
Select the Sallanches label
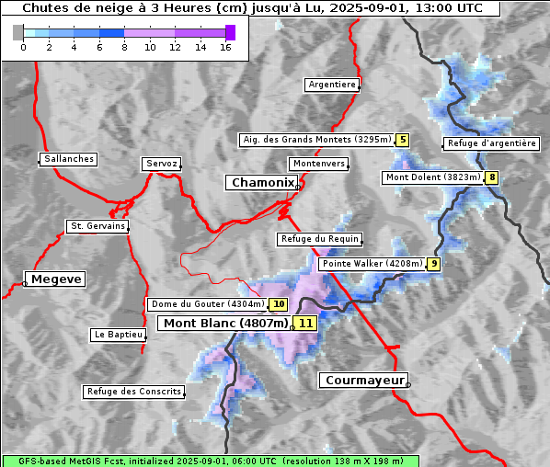[68, 159]
